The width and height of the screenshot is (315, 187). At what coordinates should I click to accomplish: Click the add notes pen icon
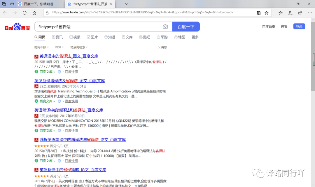290,13
